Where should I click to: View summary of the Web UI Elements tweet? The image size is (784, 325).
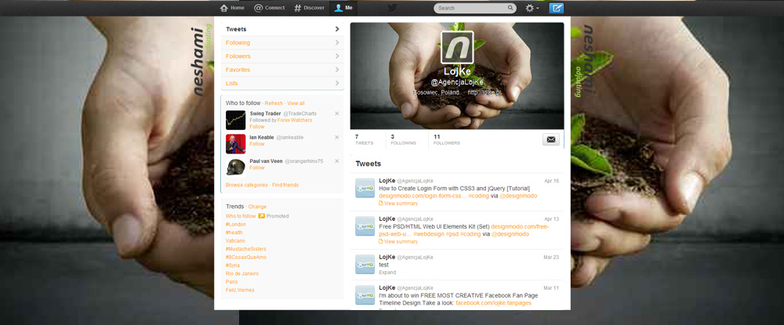tap(398, 241)
